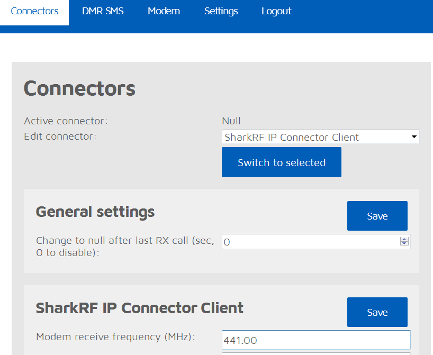Increase the null timeout with the stepper arrows

point(404,239)
